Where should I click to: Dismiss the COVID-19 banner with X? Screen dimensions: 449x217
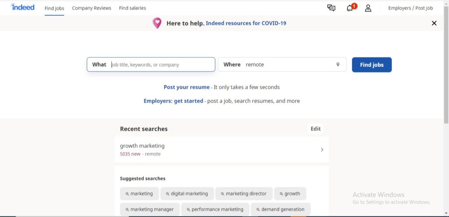tap(434, 23)
